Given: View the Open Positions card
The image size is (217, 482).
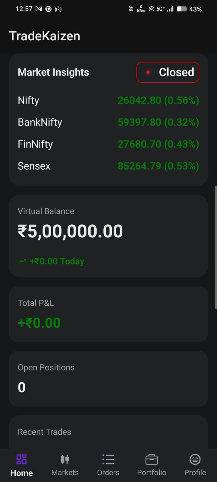Looking at the screenshot, I should pyautogui.click(x=108, y=379).
